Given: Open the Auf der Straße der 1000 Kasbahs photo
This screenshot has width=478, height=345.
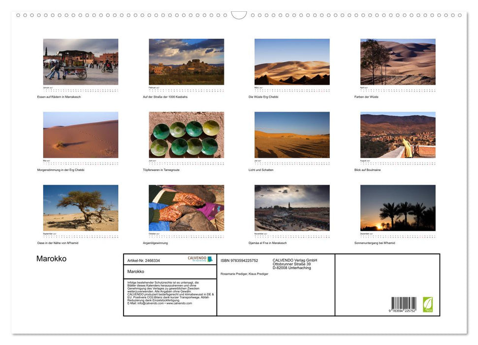Looking at the screenshot, I should point(186,62).
